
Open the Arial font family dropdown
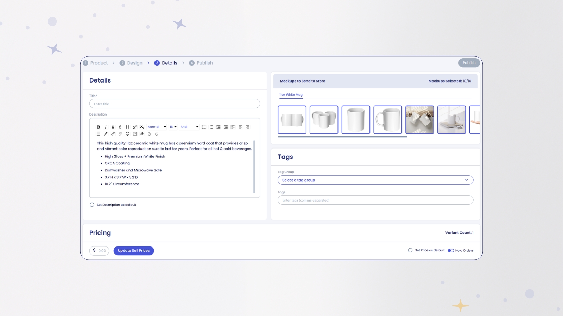coord(189,127)
